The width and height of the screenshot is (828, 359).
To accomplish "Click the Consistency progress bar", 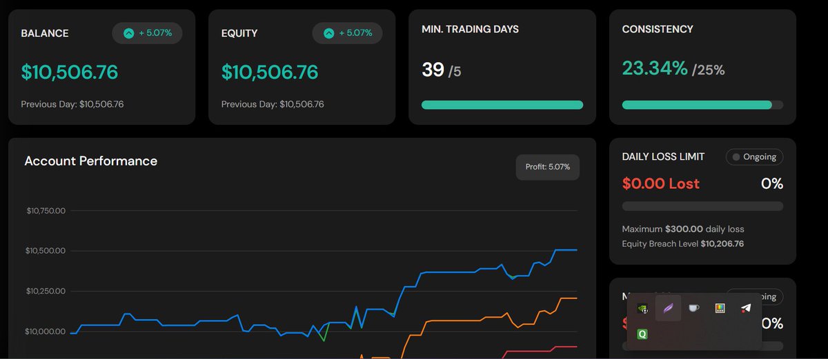I will tap(702, 105).
